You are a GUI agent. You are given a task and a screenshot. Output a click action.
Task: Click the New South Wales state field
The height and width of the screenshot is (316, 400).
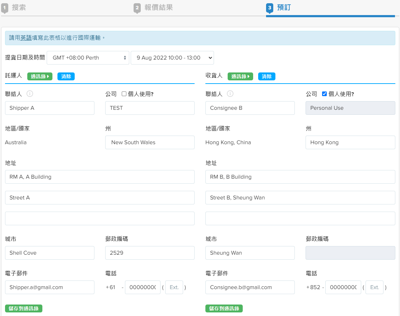150,142
